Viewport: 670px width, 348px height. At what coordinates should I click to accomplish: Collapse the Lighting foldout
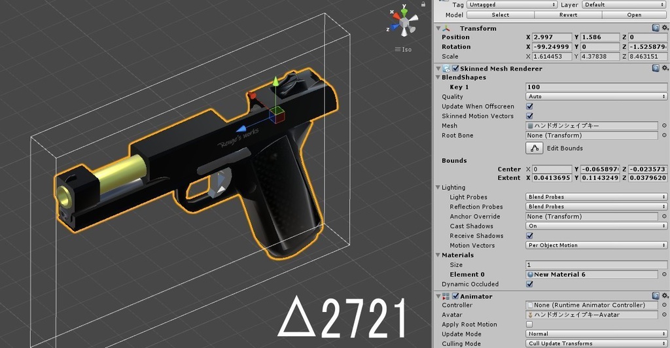438,188
